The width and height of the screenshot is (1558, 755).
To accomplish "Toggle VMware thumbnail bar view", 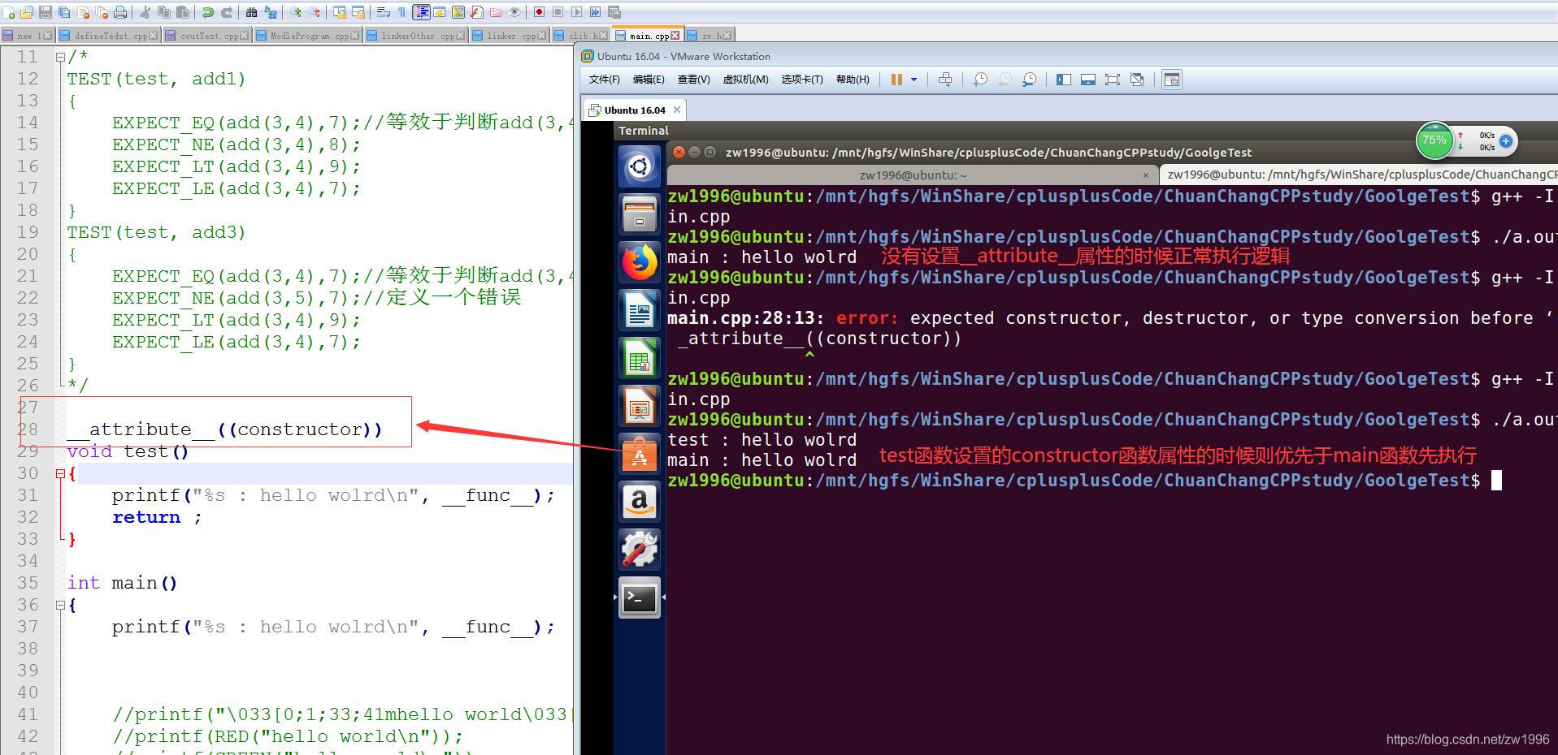I will [1088, 80].
